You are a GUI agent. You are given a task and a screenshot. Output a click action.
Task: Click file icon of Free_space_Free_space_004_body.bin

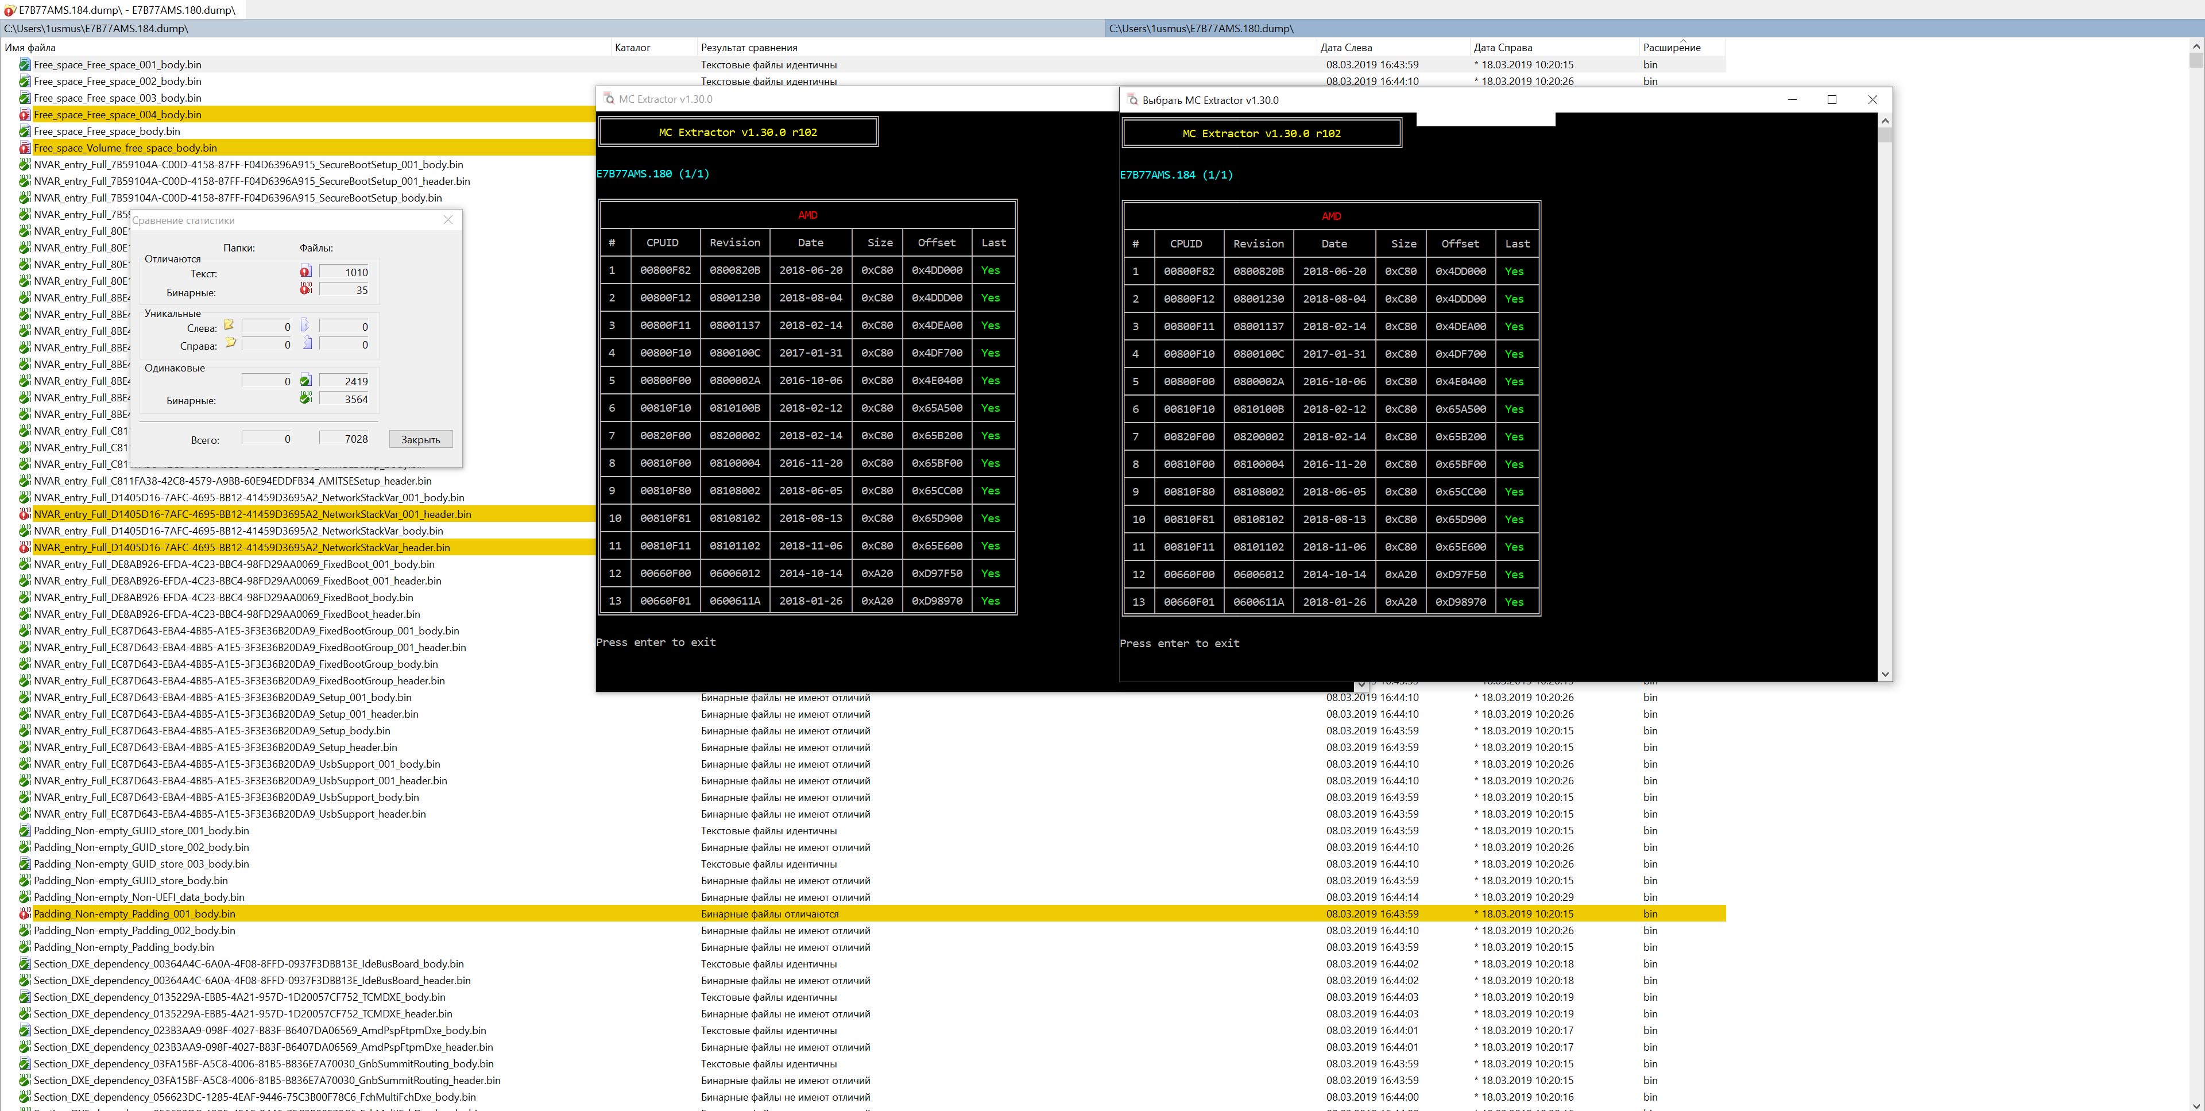click(25, 115)
